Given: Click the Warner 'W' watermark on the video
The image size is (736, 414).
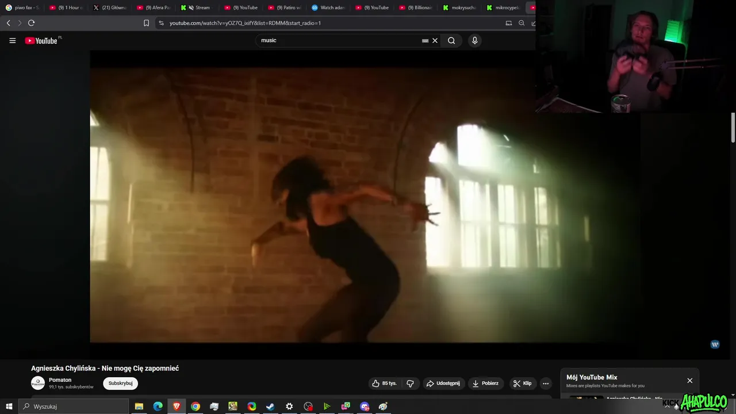Looking at the screenshot, I should (715, 344).
